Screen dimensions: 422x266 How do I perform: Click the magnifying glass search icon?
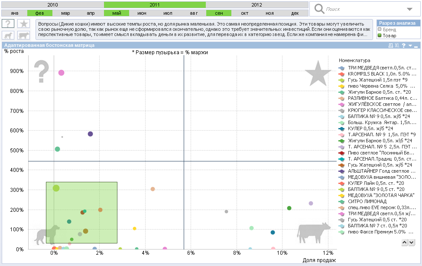[319, 9]
